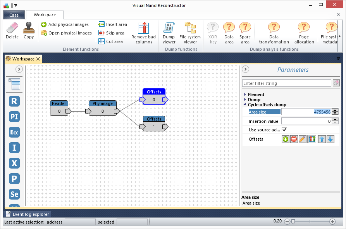Choose the Insert area function
Viewport: 346px width, 229px height.
113,24
